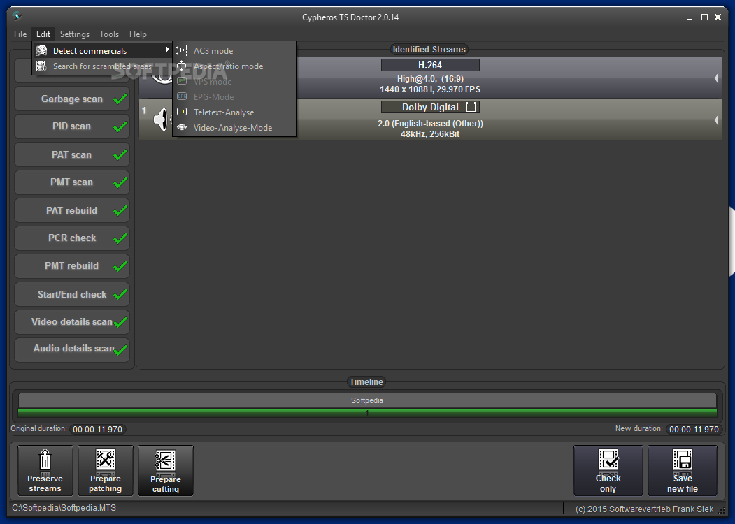Click the Detect commercials icon
The height and width of the screenshot is (524, 735).
tap(42, 50)
